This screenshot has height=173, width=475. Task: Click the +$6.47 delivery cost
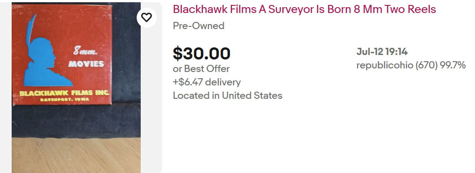click(207, 82)
